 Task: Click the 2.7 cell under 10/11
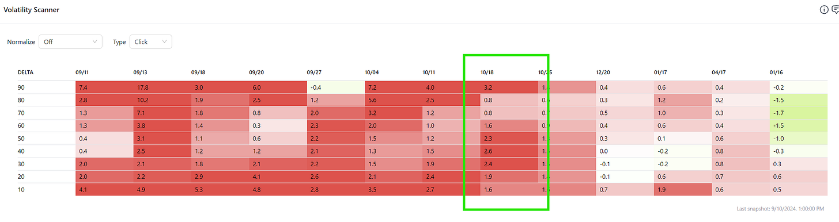point(452,189)
